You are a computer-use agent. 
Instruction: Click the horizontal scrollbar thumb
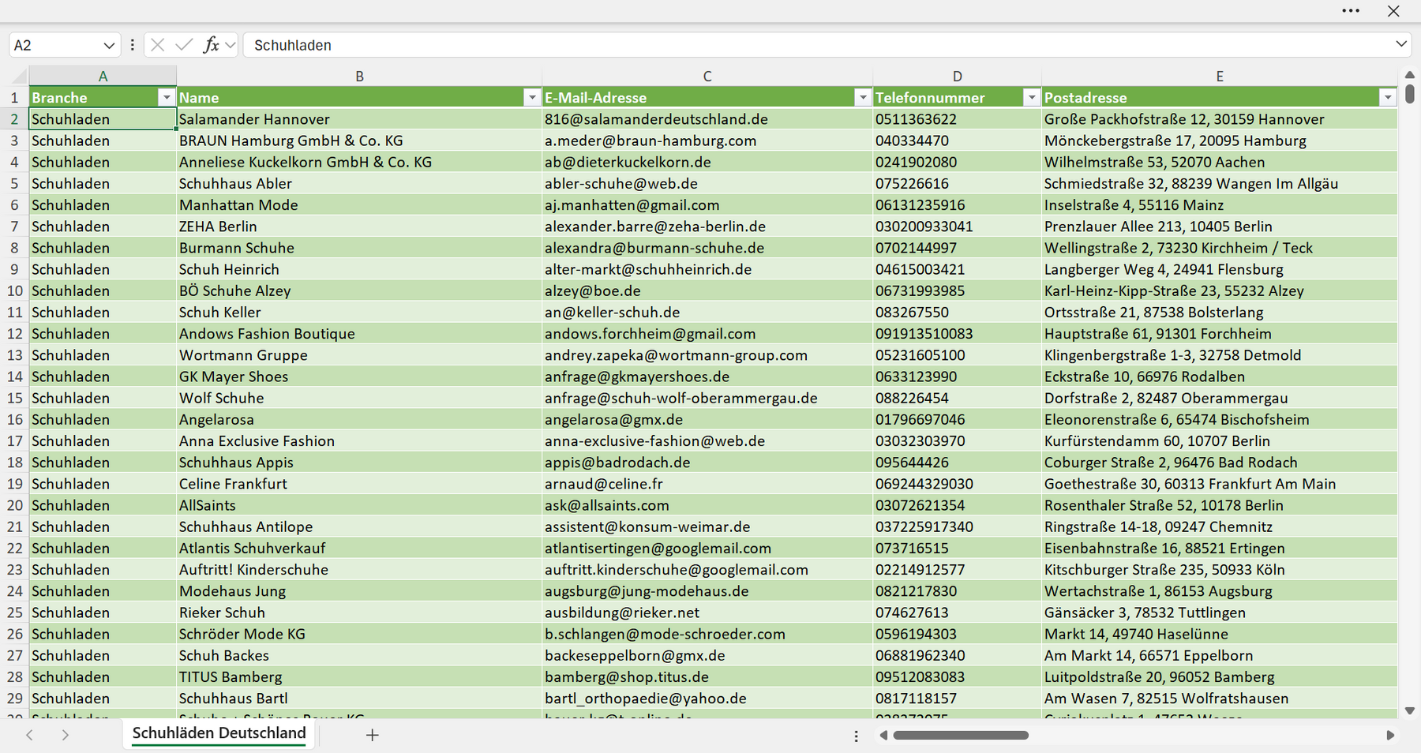[x=961, y=735]
